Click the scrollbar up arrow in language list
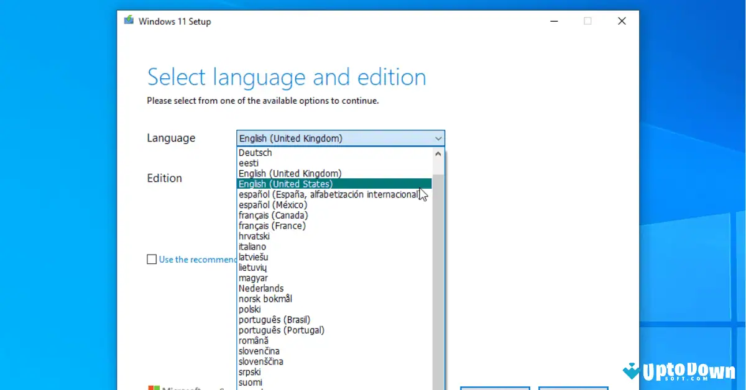Image resolution: width=746 pixels, height=390 pixels. [438, 153]
